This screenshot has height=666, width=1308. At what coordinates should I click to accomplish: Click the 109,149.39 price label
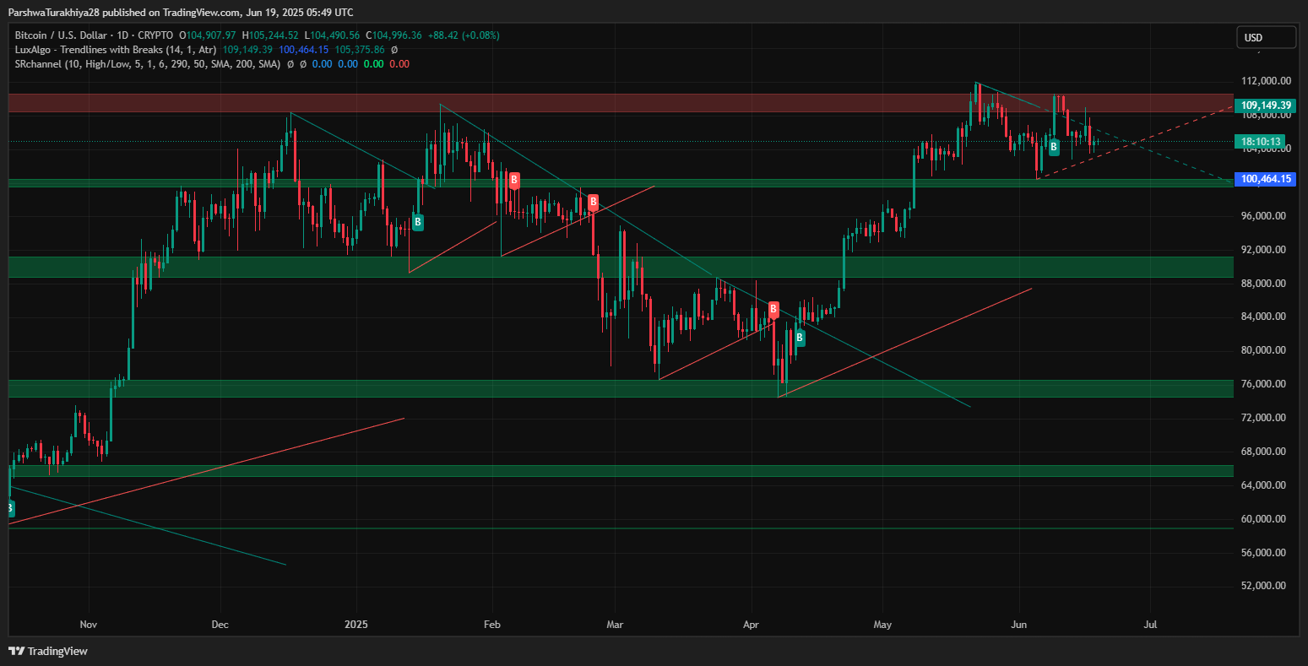(x=1263, y=106)
